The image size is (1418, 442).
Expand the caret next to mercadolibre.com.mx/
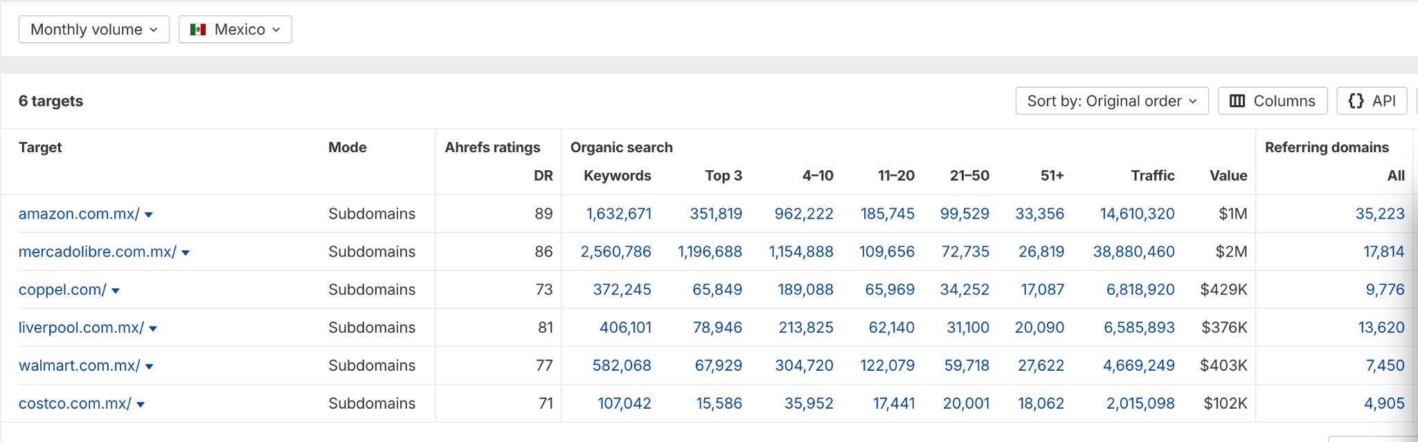click(x=186, y=253)
